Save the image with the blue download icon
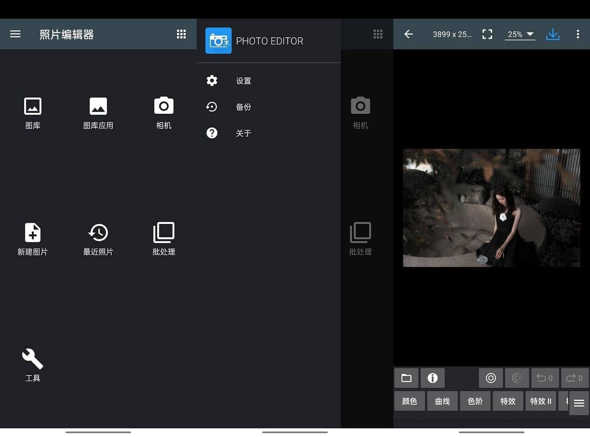Image resolution: width=590 pixels, height=437 pixels. (x=553, y=34)
